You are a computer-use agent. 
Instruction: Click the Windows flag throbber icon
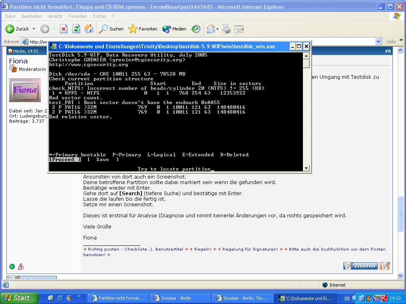(x=396, y=16)
